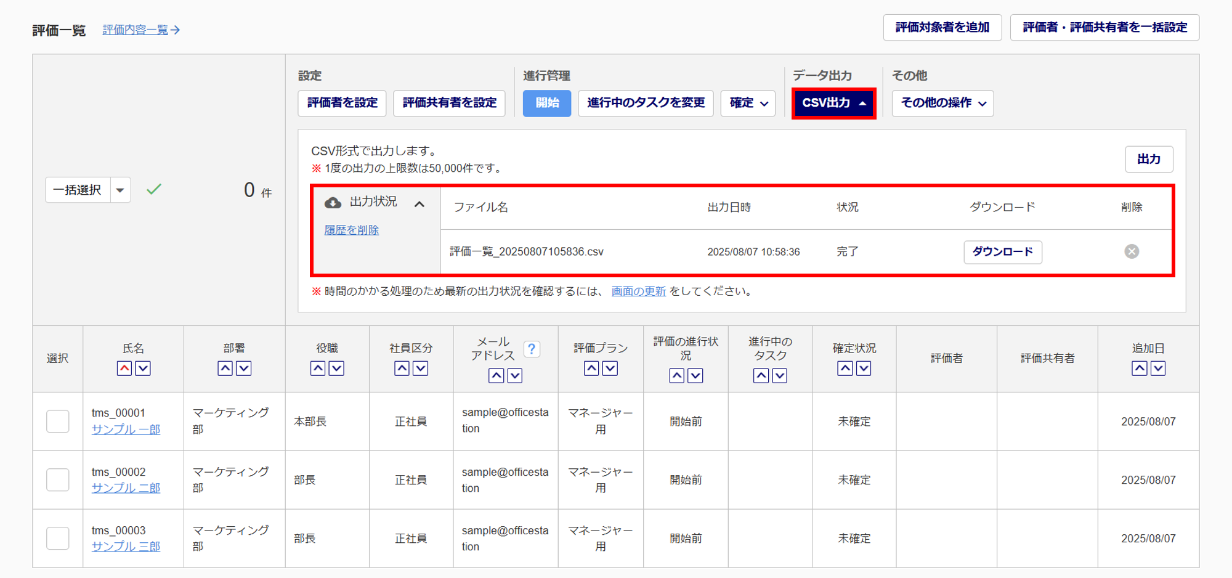Viewport: 1232px width, 578px height.
Task: Sort メールアドレス column ascending
Action: [x=496, y=376]
